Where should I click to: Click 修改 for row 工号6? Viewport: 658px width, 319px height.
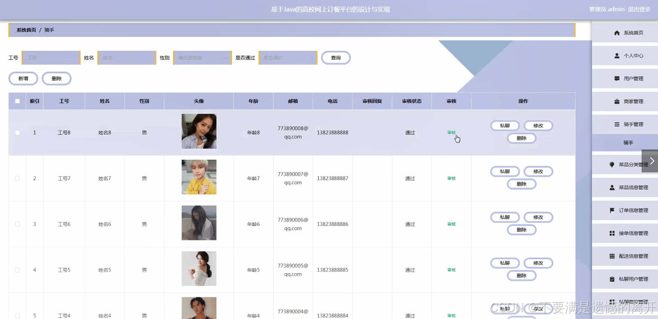click(x=538, y=217)
